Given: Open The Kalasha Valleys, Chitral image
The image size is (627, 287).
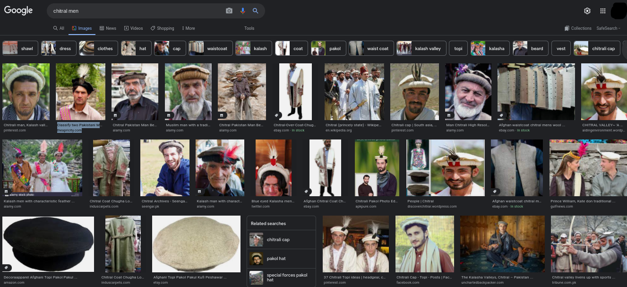Looking at the screenshot, I should tap(502, 244).
